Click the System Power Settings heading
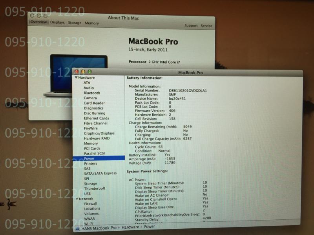314x235 pixels. click(x=147, y=171)
